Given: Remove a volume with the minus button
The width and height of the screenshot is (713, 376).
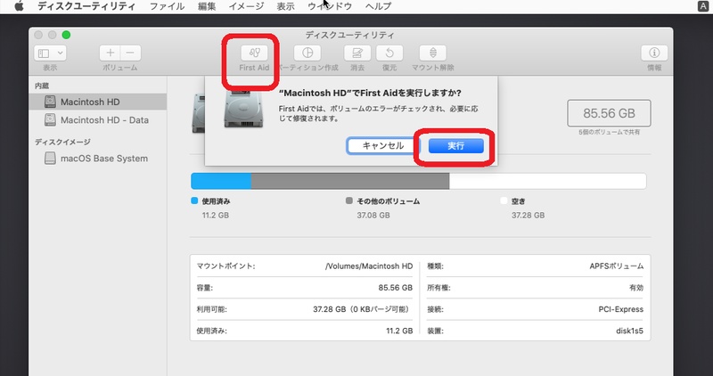Looking at the screenshot, I should [x=130, y=53].
